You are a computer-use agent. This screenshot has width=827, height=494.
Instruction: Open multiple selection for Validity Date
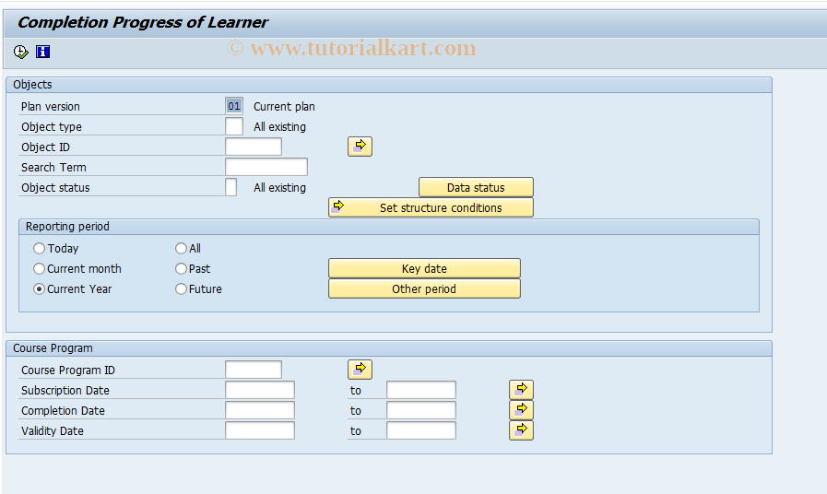[521, 430]
